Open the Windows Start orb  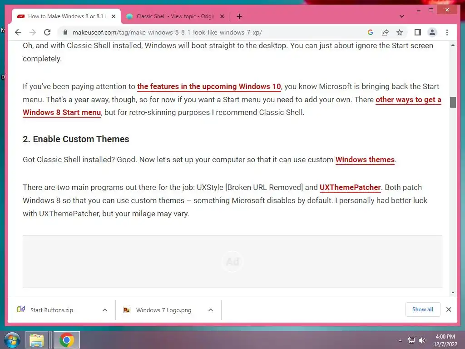(12, 340)
